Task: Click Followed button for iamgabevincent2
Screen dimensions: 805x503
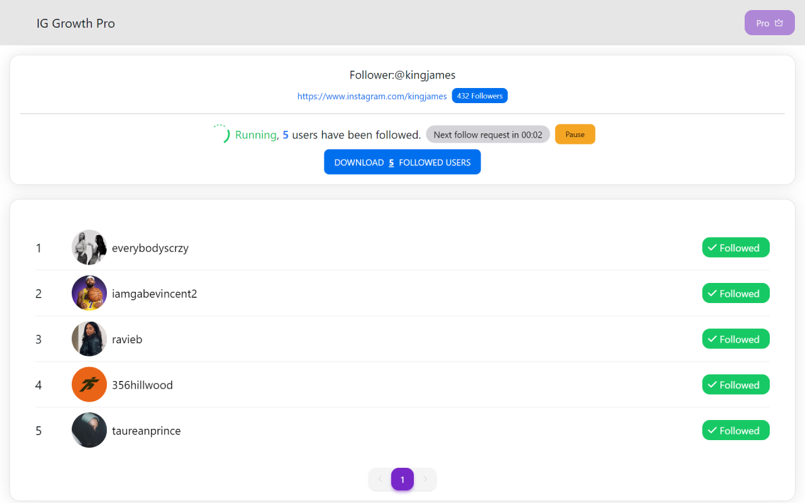Action: tap(736, 293)
